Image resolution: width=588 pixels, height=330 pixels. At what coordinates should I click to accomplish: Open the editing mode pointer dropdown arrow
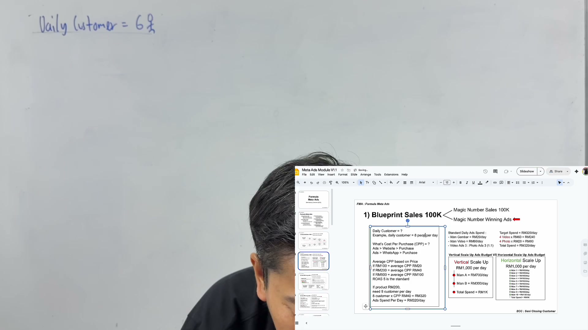[564, 182]
